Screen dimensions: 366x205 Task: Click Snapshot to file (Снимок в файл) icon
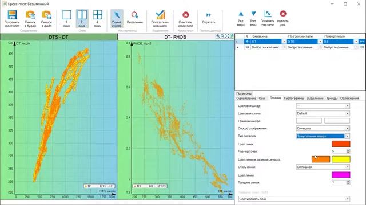click(46, 15)
